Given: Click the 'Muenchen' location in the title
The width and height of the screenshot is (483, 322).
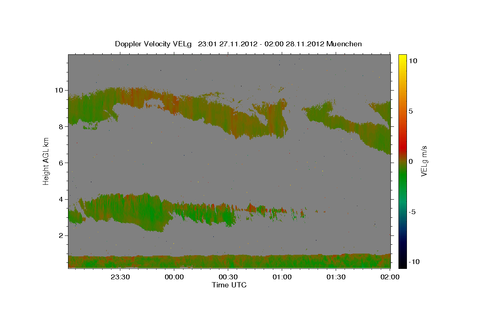Looking at the screenshot, I should coord(344,44).
